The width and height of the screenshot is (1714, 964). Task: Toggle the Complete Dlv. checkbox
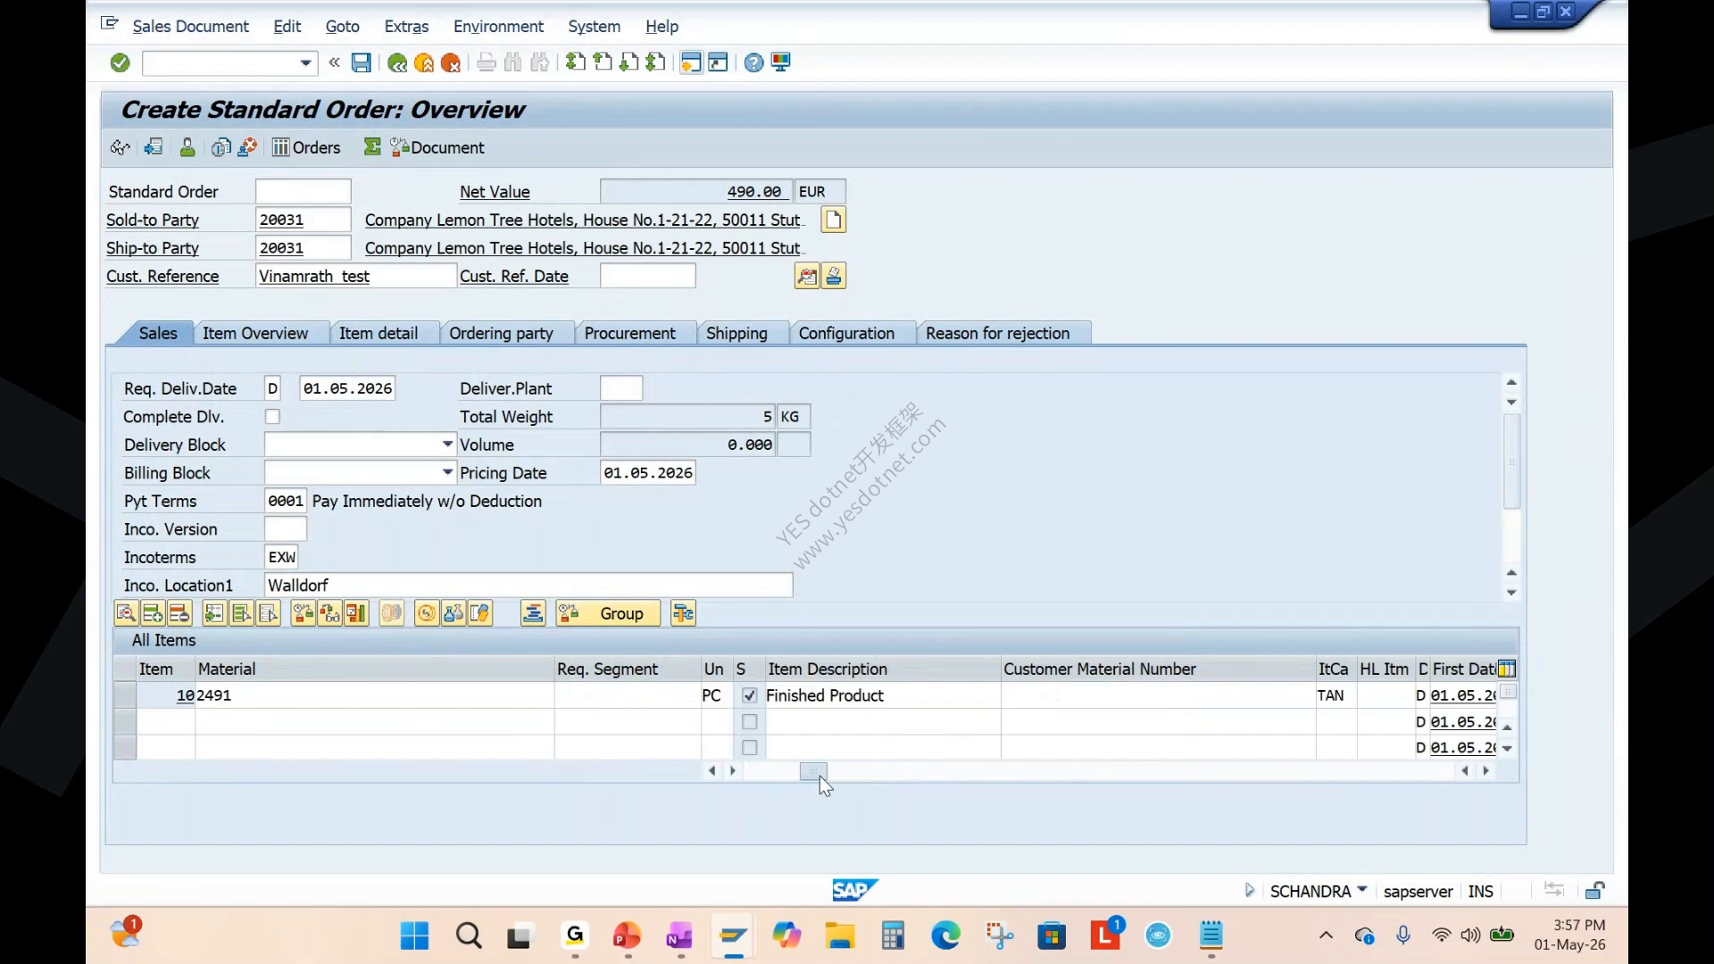272,417
